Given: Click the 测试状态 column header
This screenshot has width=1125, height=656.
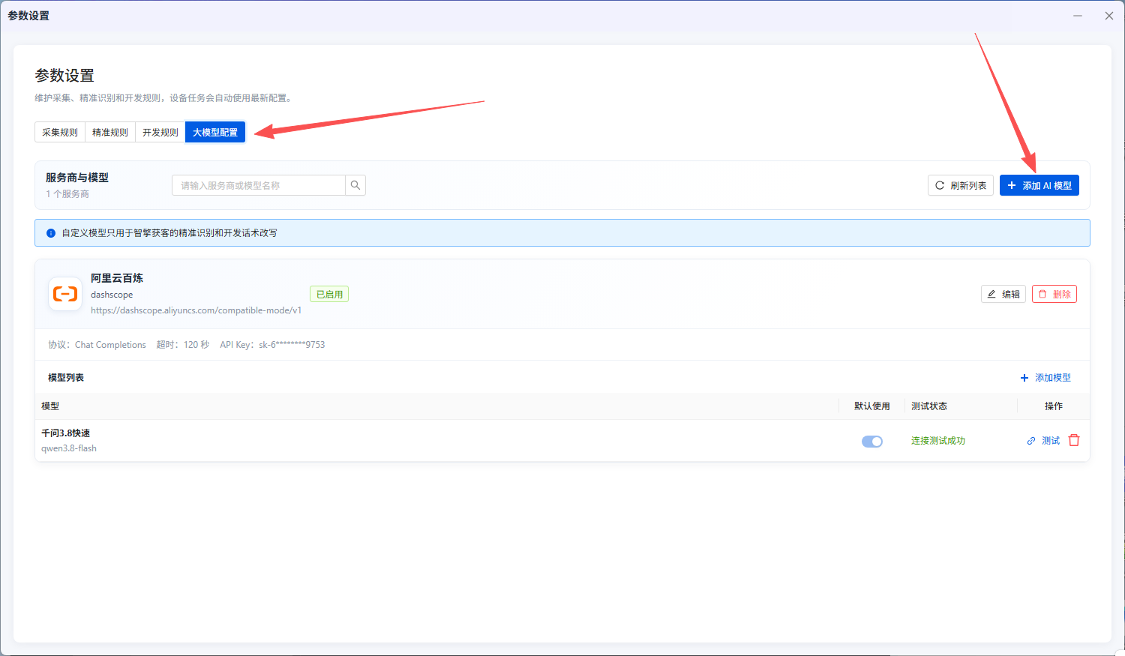Looking at the screenshot, I should point(929,406).
